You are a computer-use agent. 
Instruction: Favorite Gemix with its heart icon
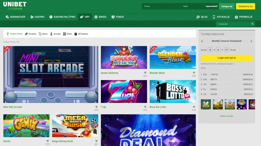[48, 141]
